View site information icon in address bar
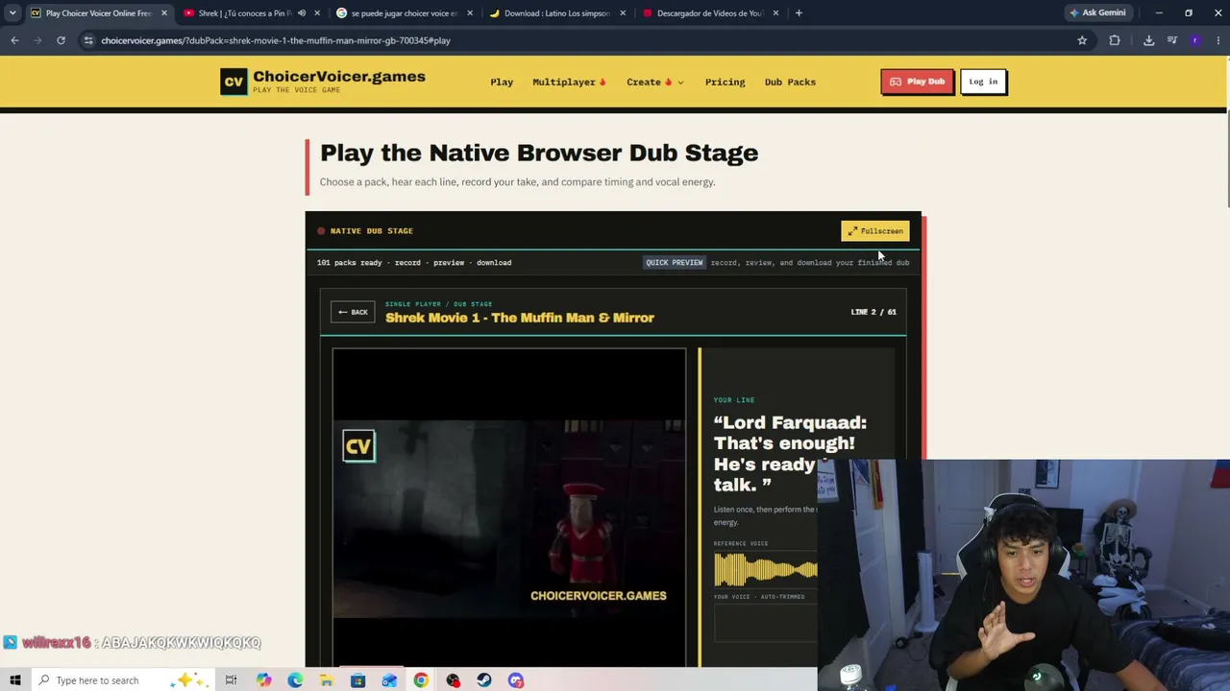This screenshot has height=691, width=1230. pyautogui.click(x=87, y=40)
